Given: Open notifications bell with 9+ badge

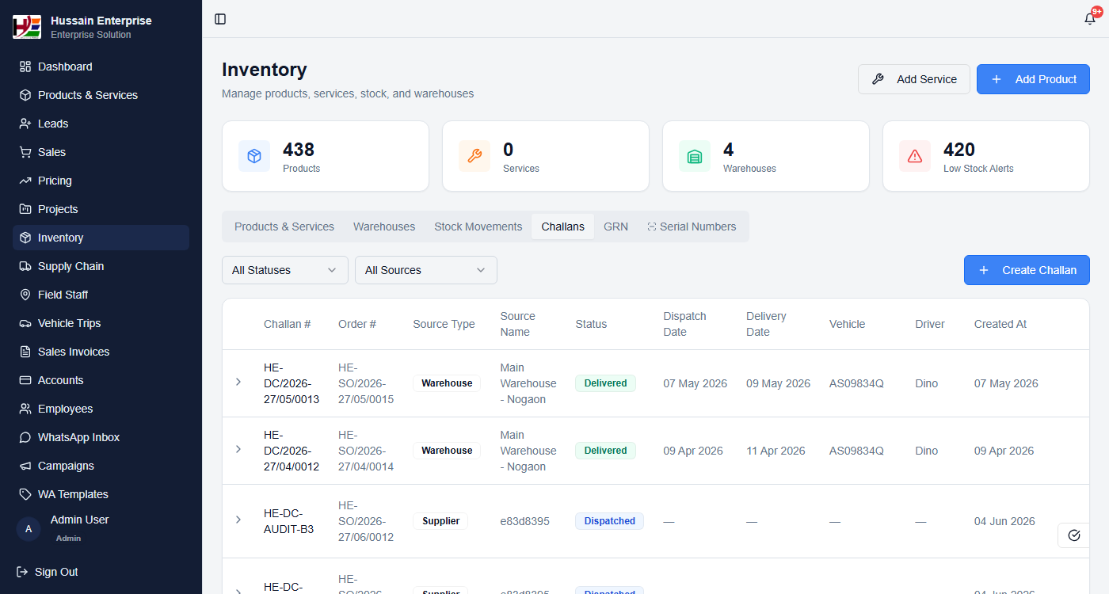Looking at the screenshot, I should coord(1091,18).
